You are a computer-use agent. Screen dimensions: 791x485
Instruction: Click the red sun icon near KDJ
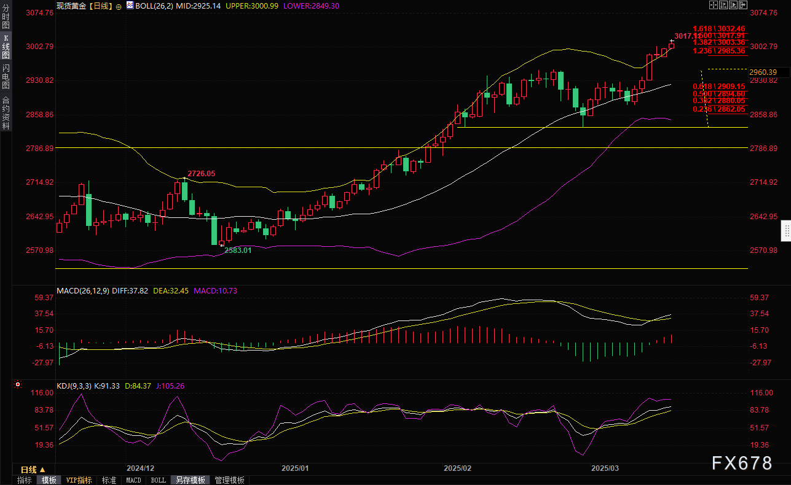17,386
